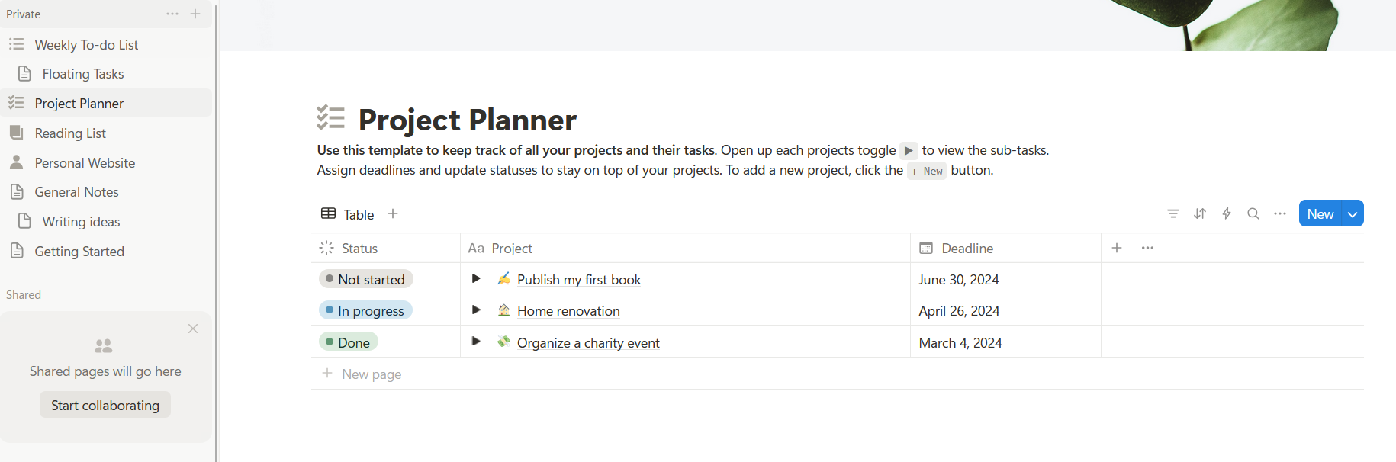
Task: Expand the Home renovation project toggle
Action: [x=476, y=310]
